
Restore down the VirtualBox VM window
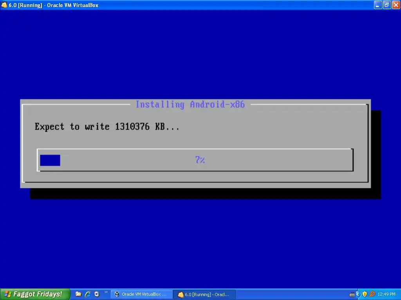click(387, 5)
